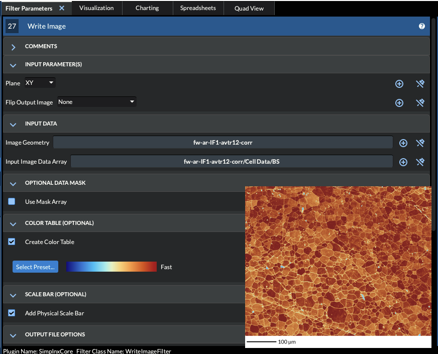This screenshot has height=354, width=438.
Task: Click the grain microstructure preview image
Action: click(x=338, y=261)
